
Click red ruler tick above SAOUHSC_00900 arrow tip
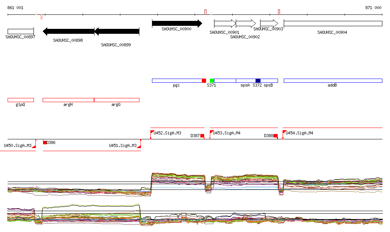[x=205, y=12]
